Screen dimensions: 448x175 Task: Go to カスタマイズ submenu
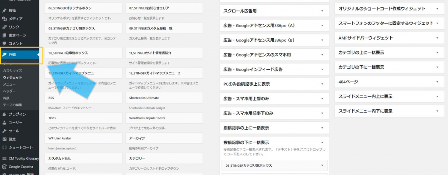(12, 71)
